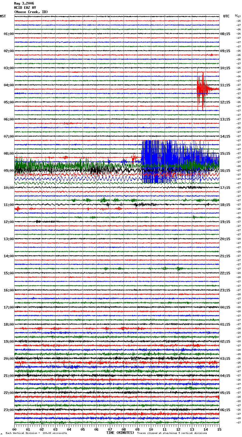Click the '10:15' UTC time label

tap(225, 68)
